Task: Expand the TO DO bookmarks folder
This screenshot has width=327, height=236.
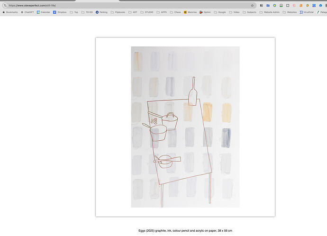Action: [87, 12]
